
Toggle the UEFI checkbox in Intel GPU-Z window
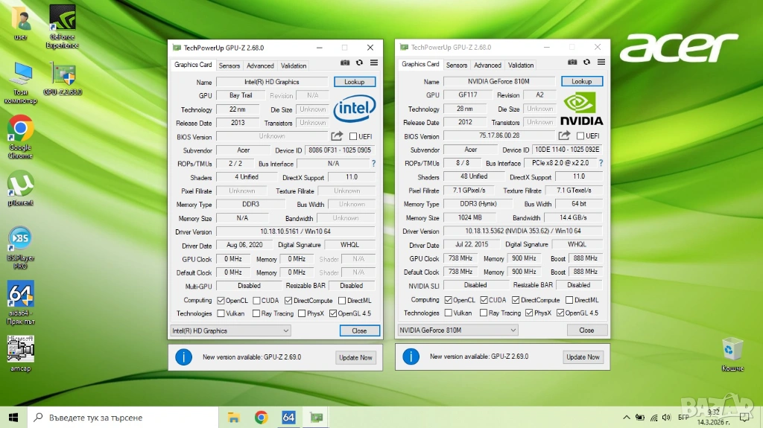pyautogui.click(x=353, y=136)
